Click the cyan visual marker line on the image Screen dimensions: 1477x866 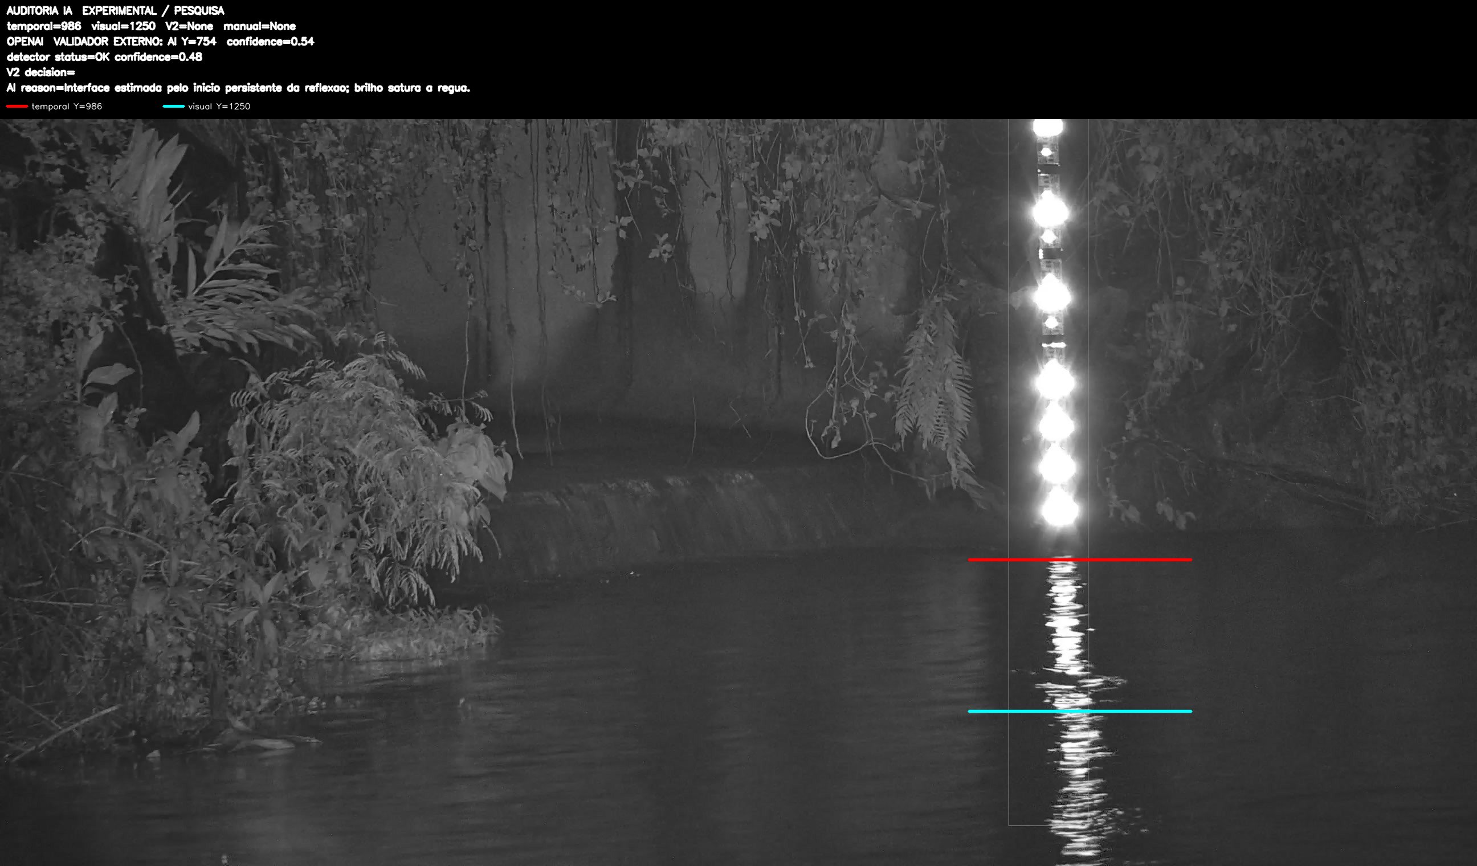click(x=1080, y=711)
